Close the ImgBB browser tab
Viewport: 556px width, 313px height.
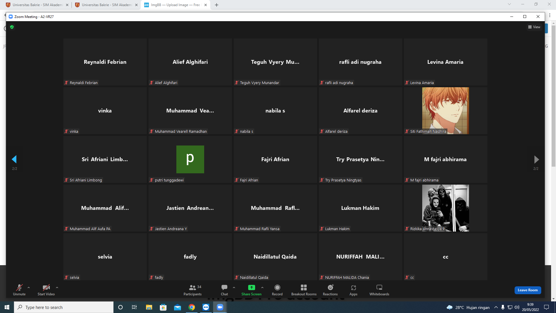click(206, 5)
